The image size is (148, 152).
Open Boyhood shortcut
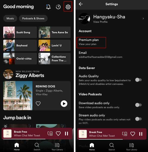(20, 45)
